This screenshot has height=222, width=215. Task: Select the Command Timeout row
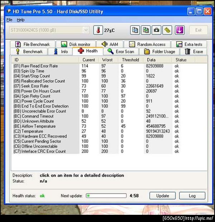[x=109, y=116]
